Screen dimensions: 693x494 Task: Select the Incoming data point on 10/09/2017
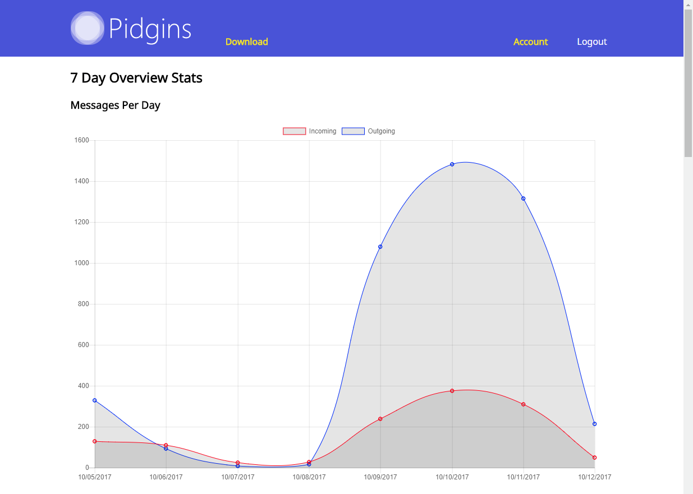380,418
